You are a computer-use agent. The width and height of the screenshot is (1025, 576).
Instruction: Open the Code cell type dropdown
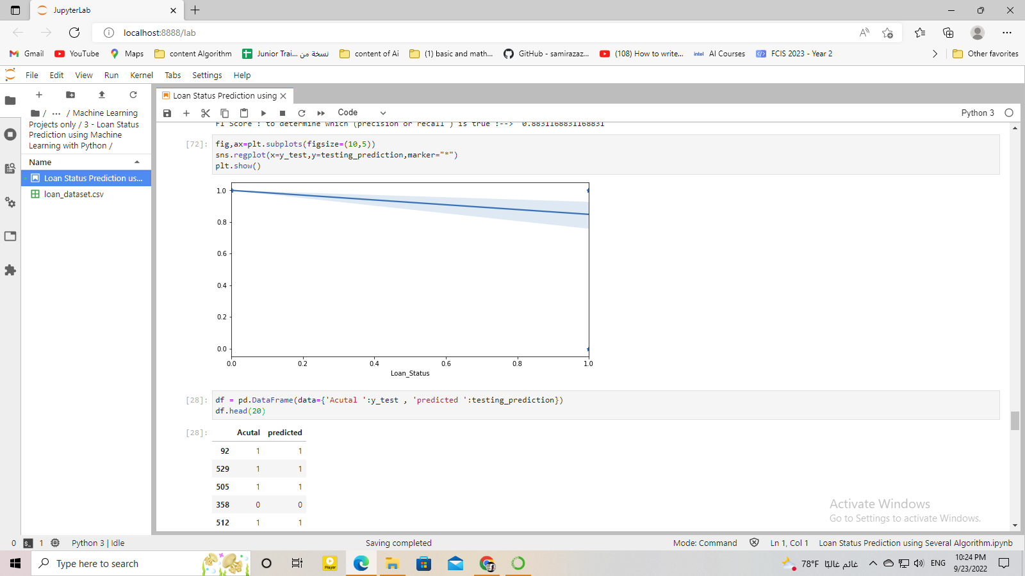362,113
